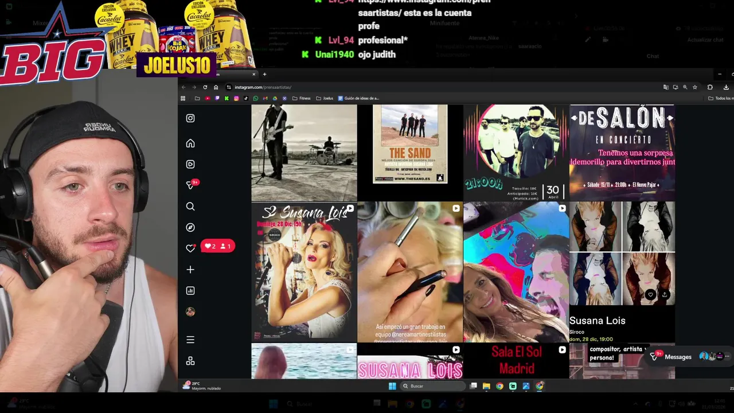Open the Instagram bookmark icon
Viewport: 734px width, 413px height.
(x=236, y=98)
